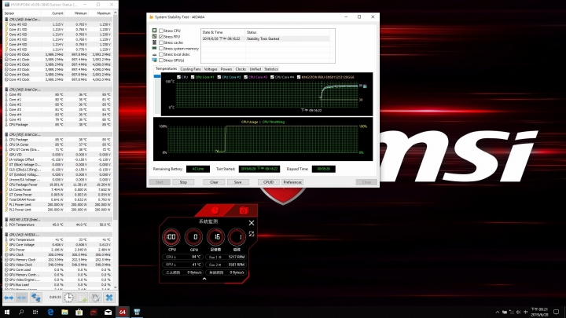The image size is (566, 318).
Task: Open Task View on taskbar
Action: coord(35,313)
